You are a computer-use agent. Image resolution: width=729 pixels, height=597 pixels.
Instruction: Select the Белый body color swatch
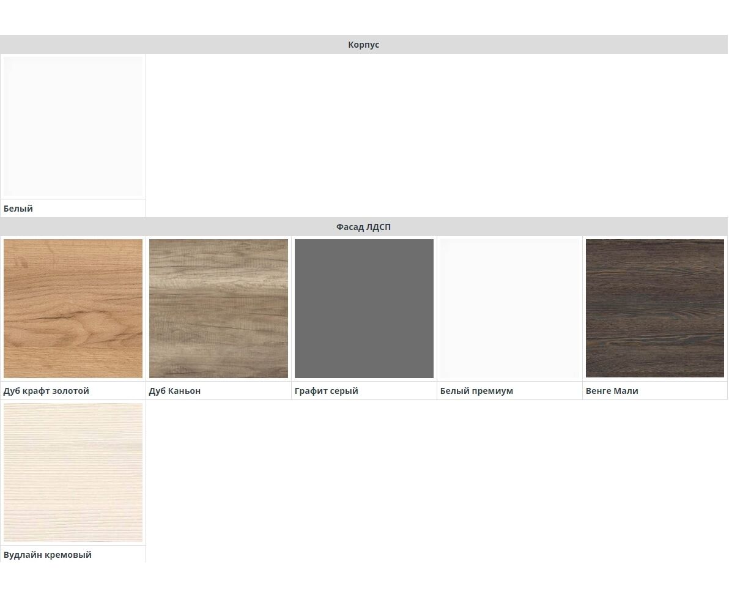[x=73, y=127]
